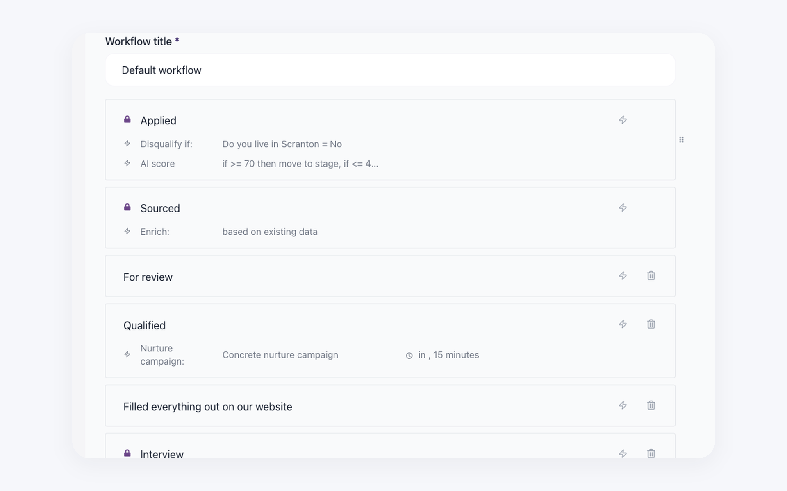787x491 pixels.
Task: Delete the Filled everything out on our website stage
Action: pos(651,405)
